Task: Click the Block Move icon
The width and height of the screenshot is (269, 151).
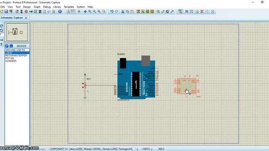Action: 143,11
